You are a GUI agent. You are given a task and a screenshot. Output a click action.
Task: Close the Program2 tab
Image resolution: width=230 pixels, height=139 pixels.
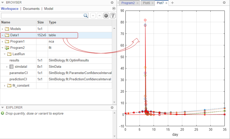point(137,3)
